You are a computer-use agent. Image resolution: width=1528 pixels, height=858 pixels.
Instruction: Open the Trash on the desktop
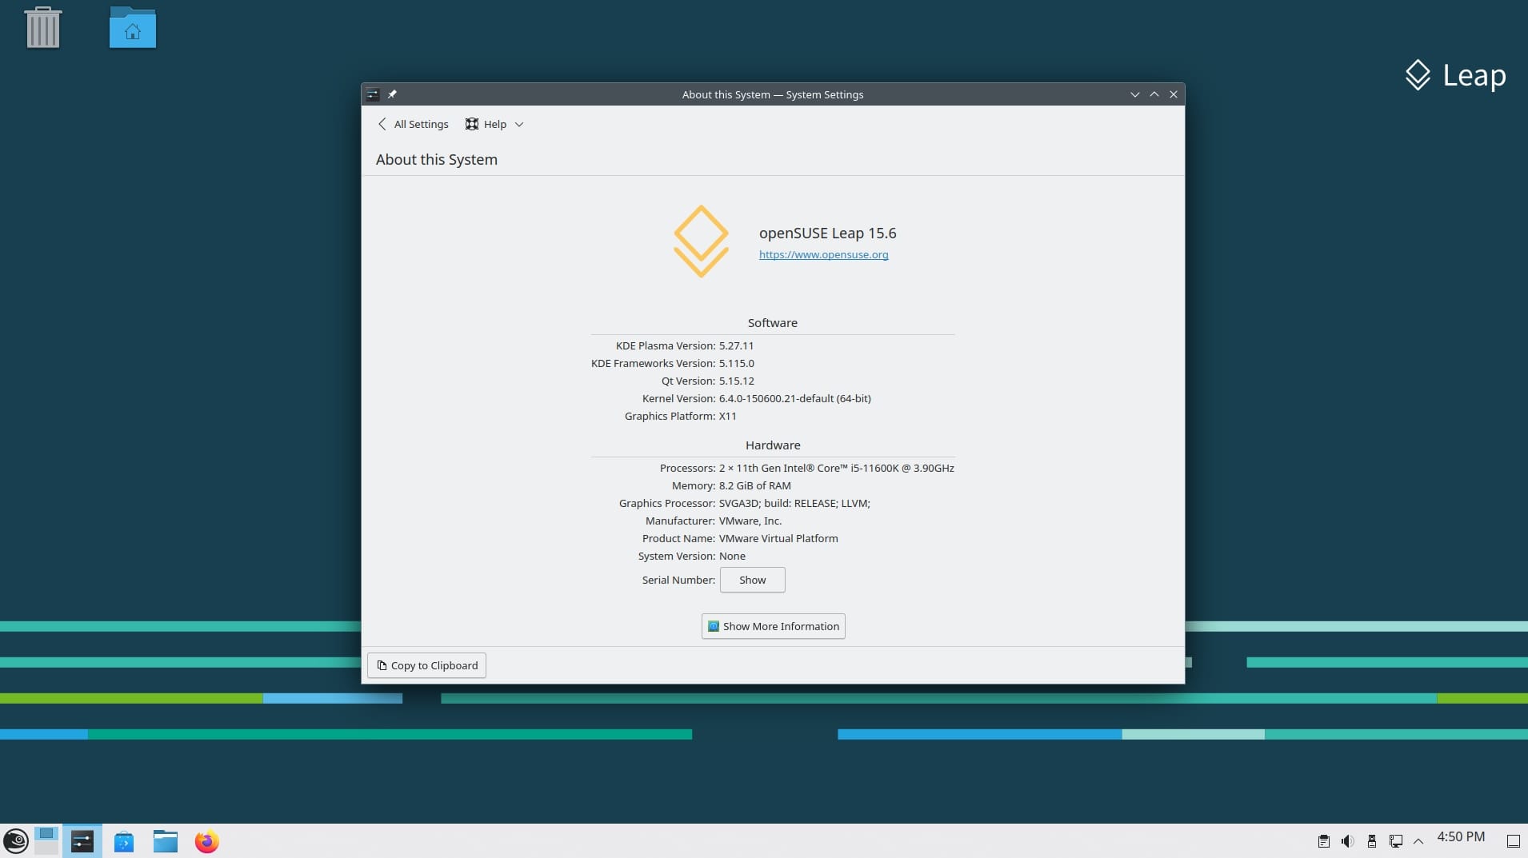[44, 26]
